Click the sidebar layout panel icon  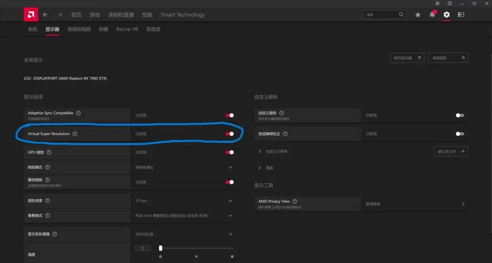(x=461, y=14)
